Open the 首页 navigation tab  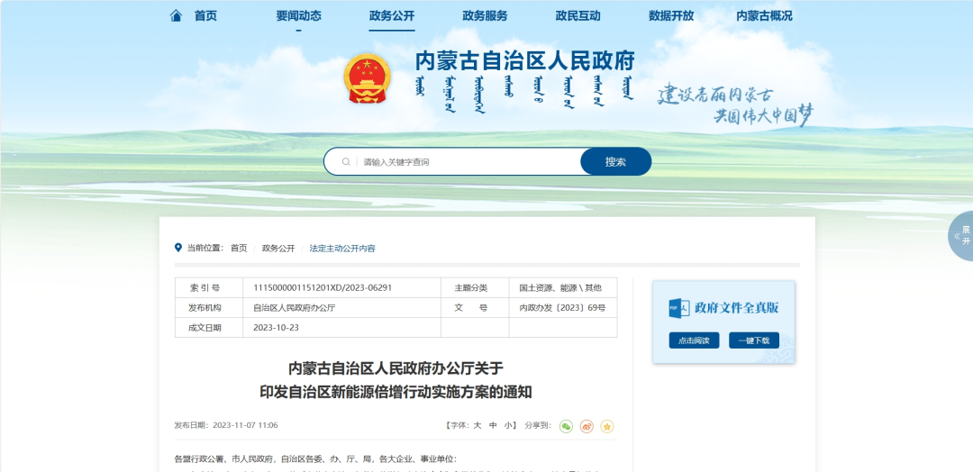(x=206, y=16)
